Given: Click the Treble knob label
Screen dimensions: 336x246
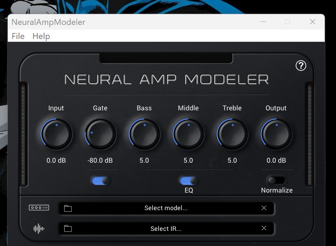Looking at the screenshot, I should tap(232, 108).
